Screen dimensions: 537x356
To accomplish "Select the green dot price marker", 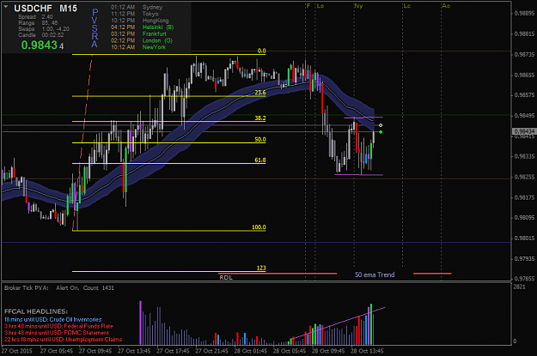I will point(381,132).
